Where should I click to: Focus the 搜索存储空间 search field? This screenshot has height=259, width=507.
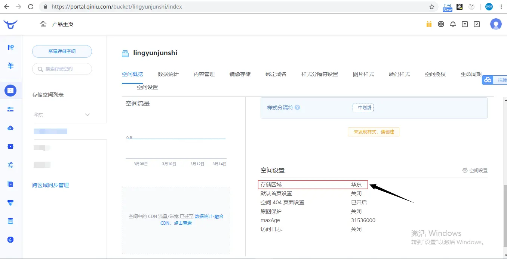click(x=62, y=69)
